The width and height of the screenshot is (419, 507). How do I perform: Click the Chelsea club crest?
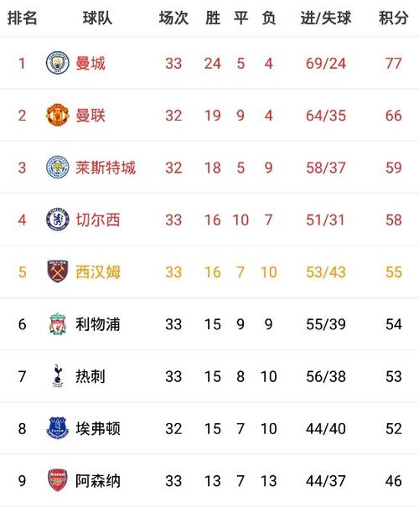[x=58, y=220]
